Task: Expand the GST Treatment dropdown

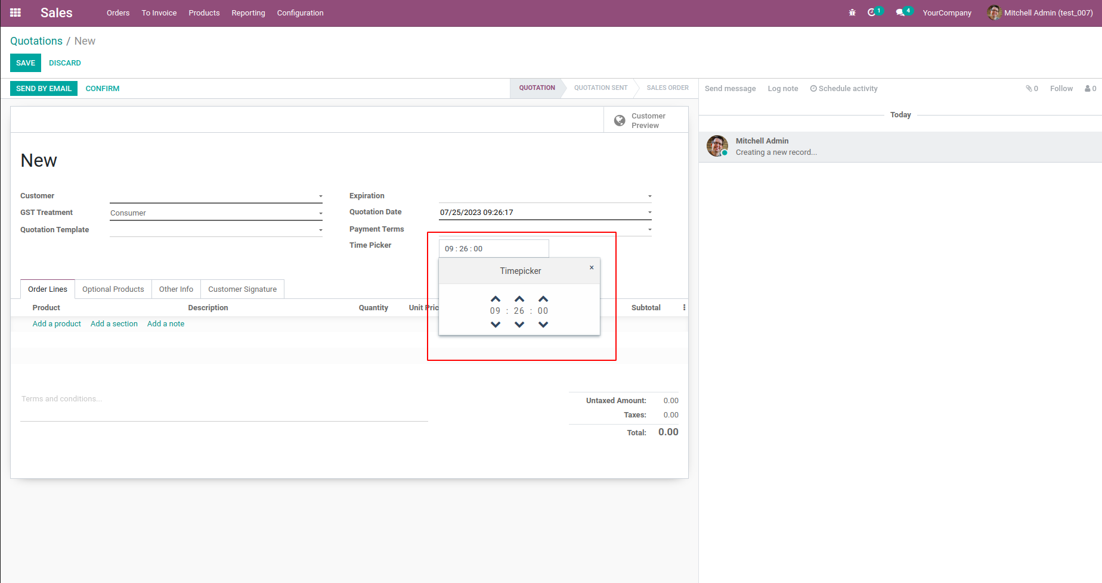Action: (x=321, y=213)
